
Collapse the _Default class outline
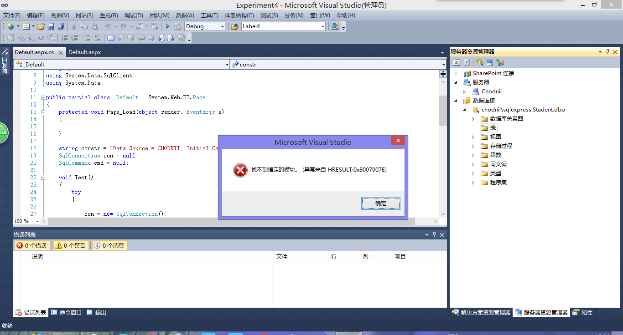coord(43,97)
